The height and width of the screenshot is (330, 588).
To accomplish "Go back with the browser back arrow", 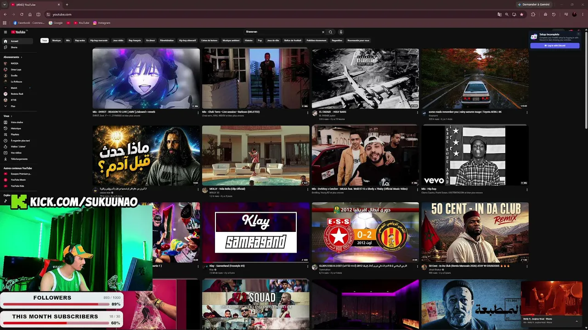I will pos(5,14).
